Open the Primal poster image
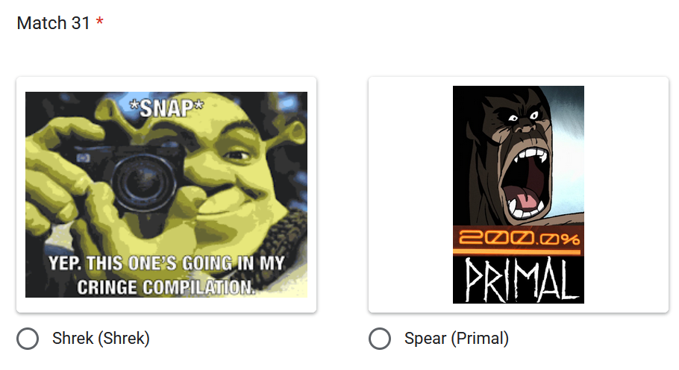The width and height of the screenshot is (679, 370). click(x=519, y=194)
